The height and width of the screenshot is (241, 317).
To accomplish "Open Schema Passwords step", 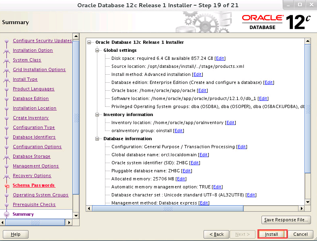I will tap(34, 185).
